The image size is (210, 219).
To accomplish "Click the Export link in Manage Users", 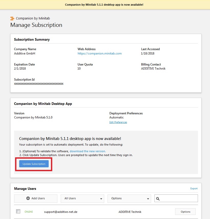I will click(x=194, y=188).
